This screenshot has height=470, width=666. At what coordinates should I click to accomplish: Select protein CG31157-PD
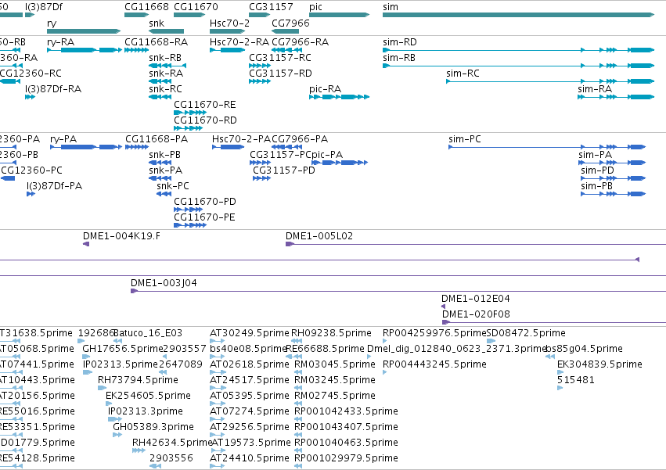[x=261, y=178]
